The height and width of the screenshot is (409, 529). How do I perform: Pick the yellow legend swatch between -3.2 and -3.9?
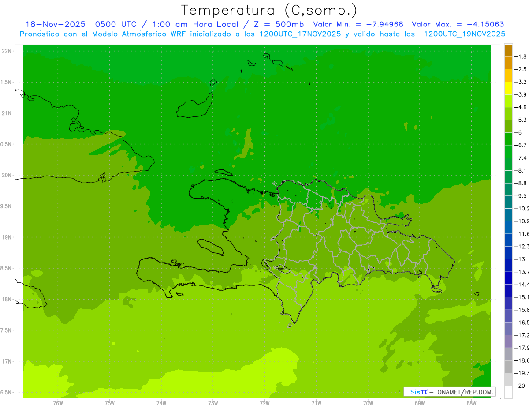coord(508,88)
